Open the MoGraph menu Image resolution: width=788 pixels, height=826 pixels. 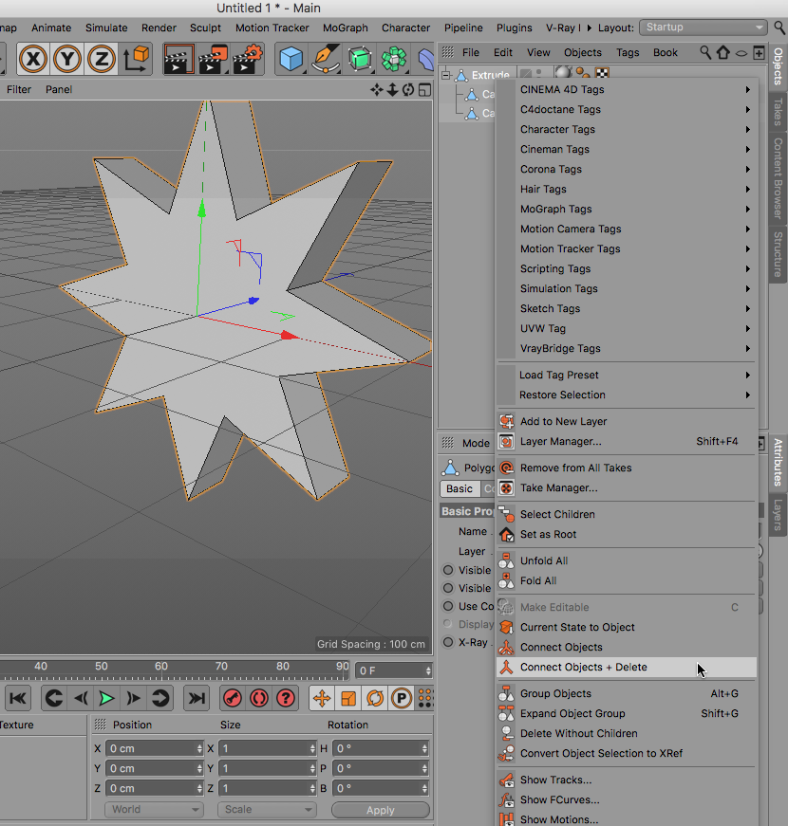345,28
